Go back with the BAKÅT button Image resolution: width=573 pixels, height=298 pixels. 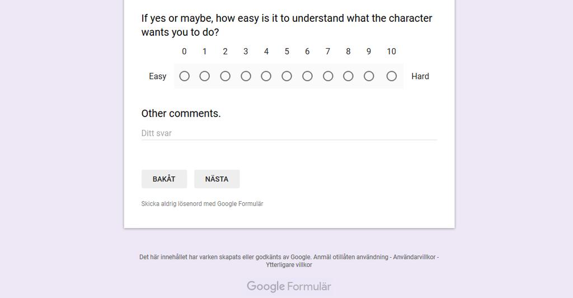[x=164, y=179]
